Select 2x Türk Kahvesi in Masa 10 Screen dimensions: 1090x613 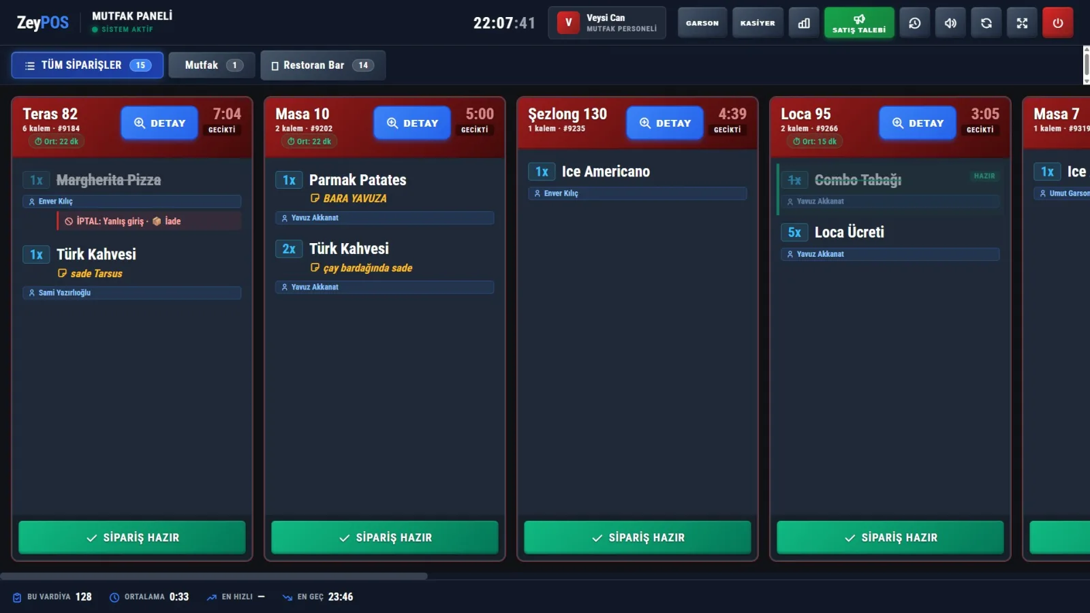tap(349, 249)
